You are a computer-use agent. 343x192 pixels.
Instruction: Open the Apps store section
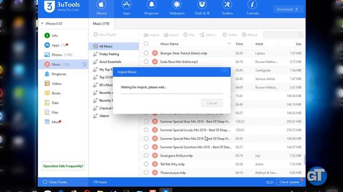tap(126, 9)
